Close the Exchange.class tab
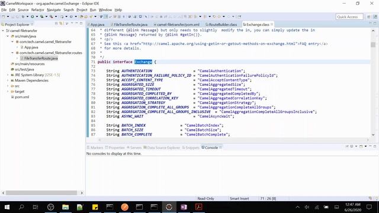 (x=272, y=24)
